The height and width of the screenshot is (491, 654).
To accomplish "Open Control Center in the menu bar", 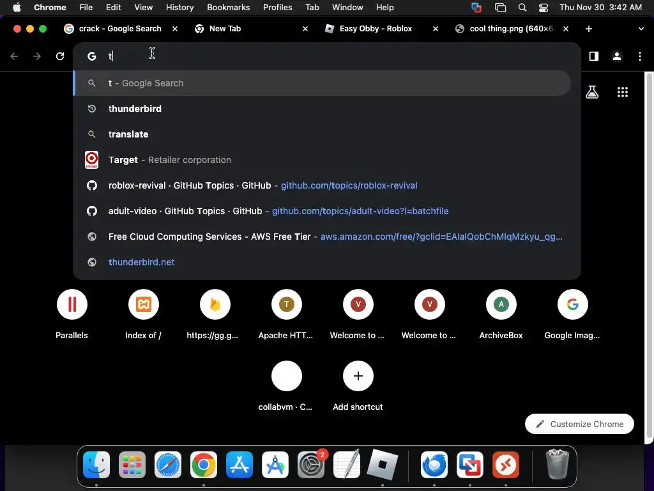I will (544, 7).
